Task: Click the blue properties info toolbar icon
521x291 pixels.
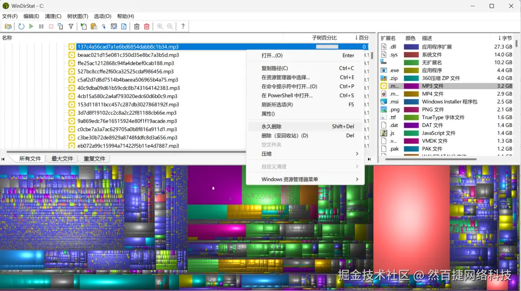Action: [123, 26]
